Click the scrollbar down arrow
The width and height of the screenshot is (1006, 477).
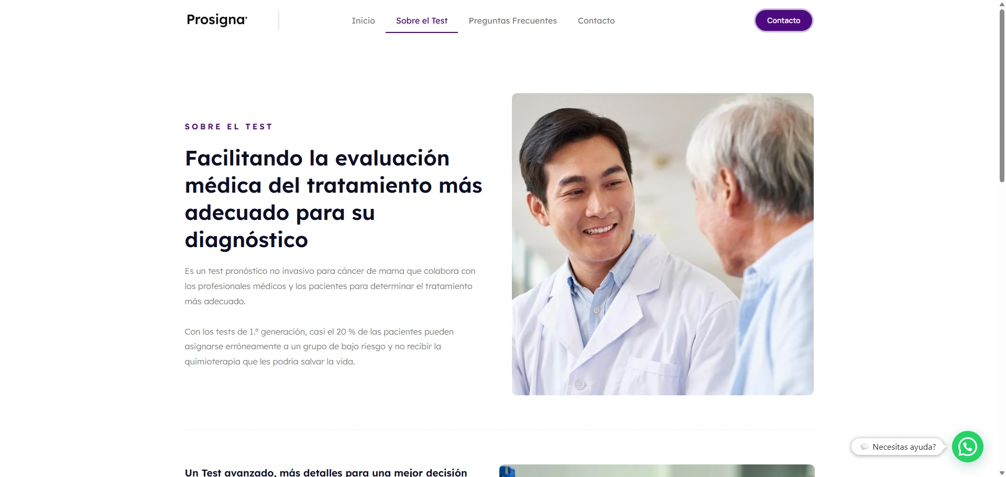click(x=1002, y=473)
